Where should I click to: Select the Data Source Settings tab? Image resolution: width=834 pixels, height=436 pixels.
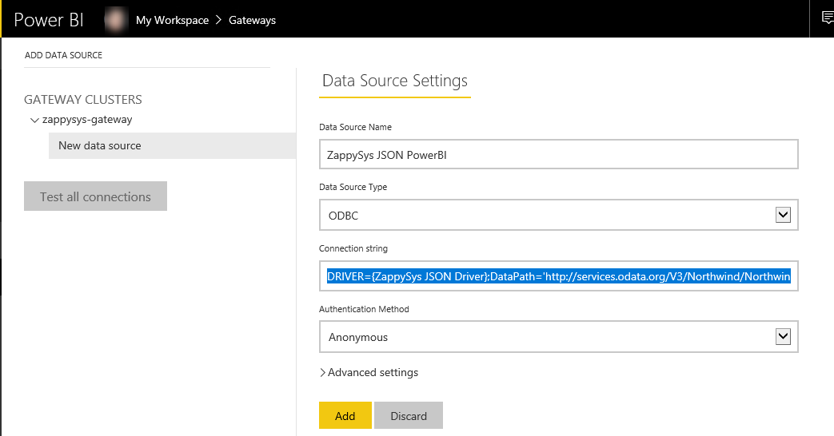(x=394, y=81)
